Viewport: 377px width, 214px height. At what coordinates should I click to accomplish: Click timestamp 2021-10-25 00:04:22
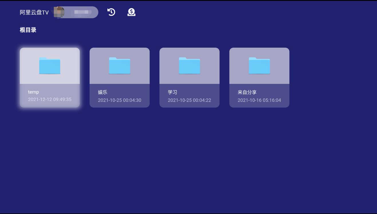pos(190,100)
